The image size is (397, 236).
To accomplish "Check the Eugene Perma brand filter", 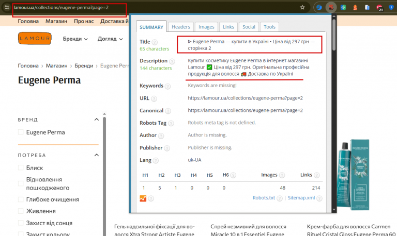I will coord(21,132).
